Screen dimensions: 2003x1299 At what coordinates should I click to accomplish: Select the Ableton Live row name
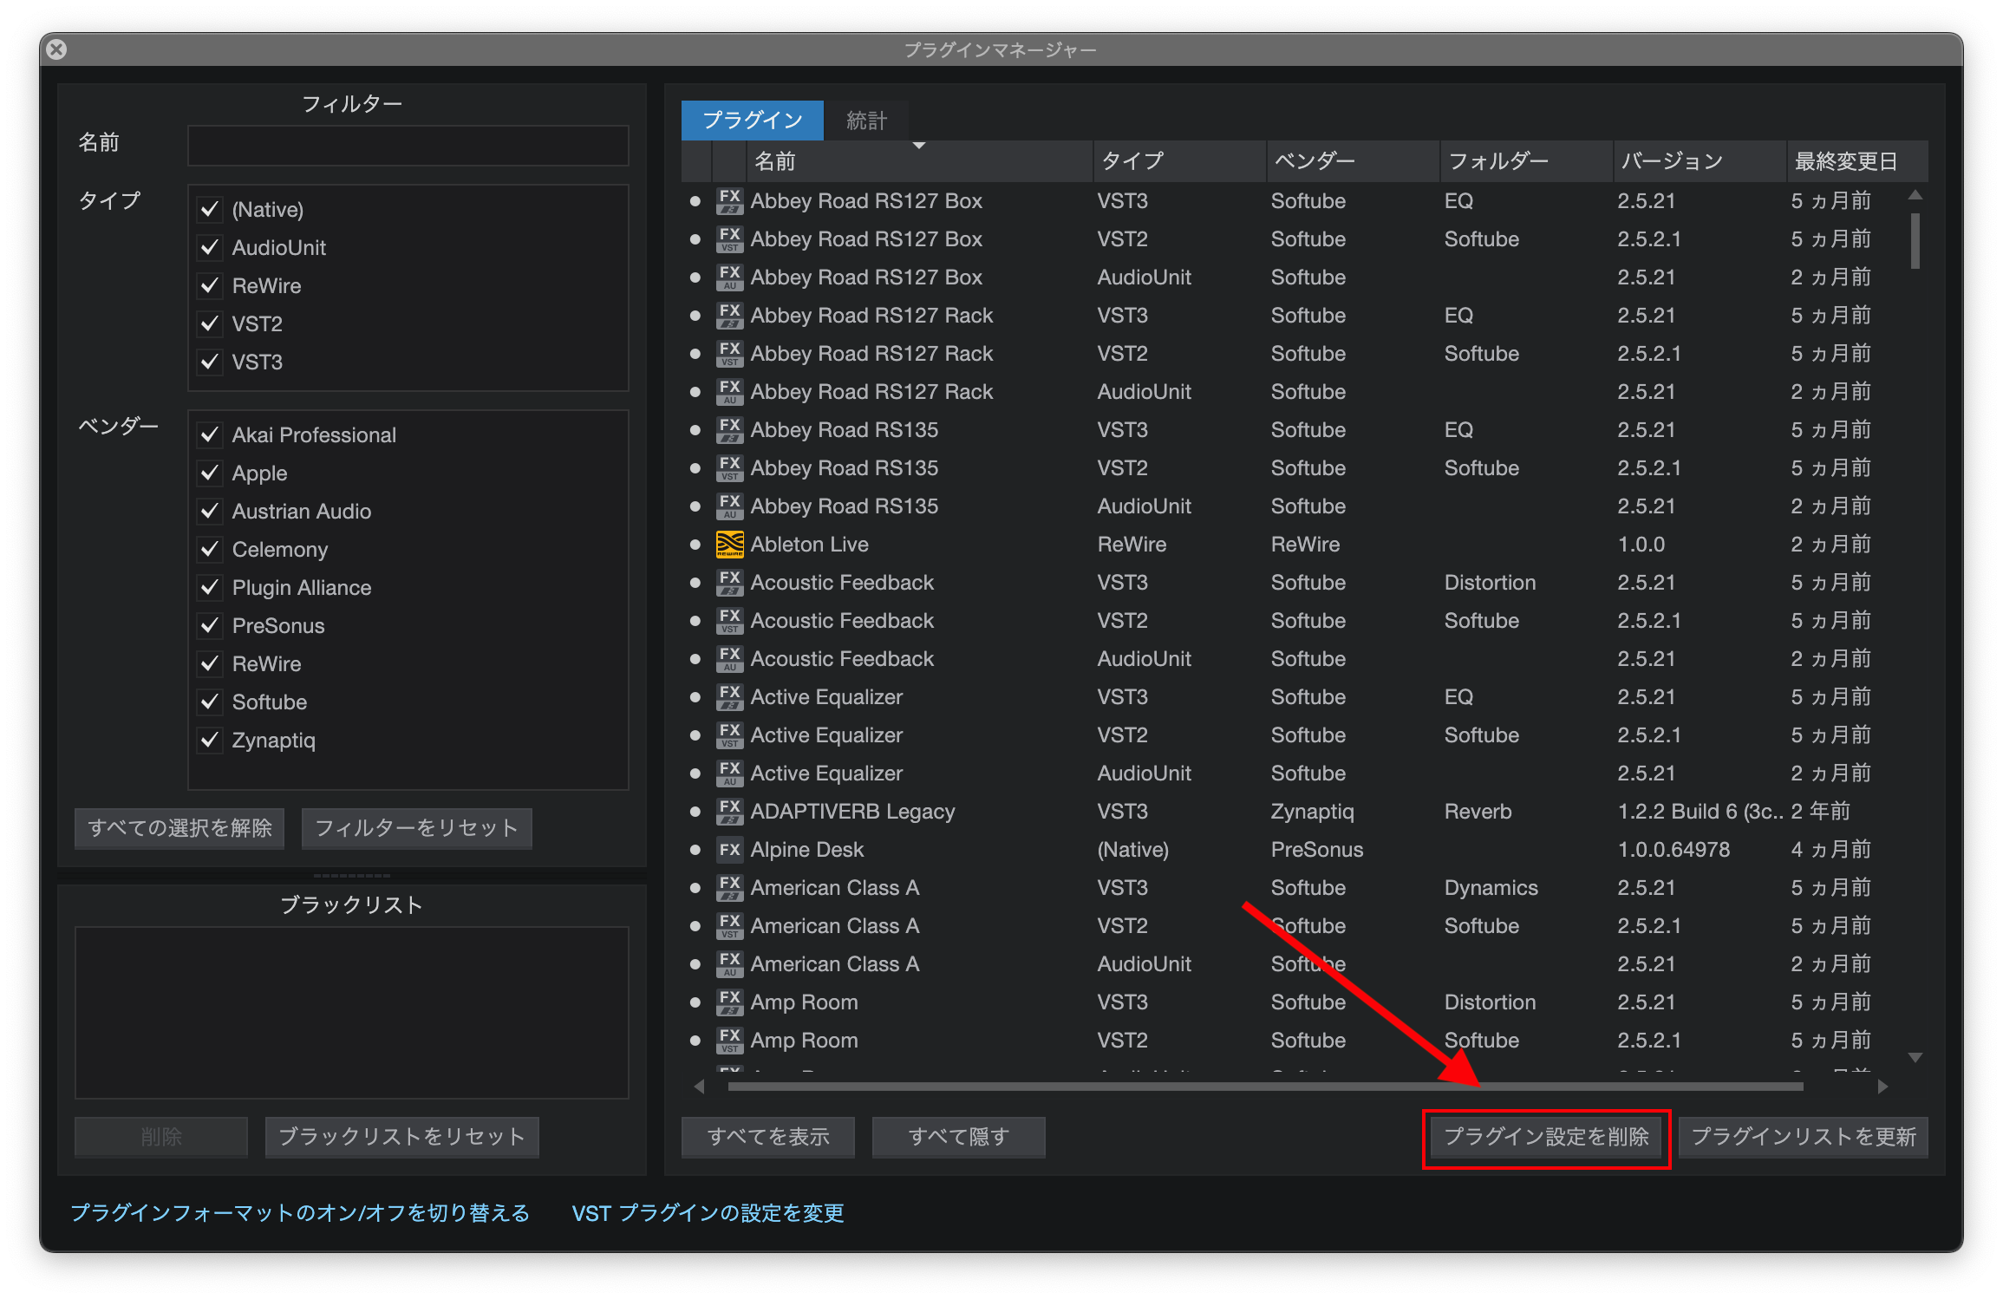809,545
